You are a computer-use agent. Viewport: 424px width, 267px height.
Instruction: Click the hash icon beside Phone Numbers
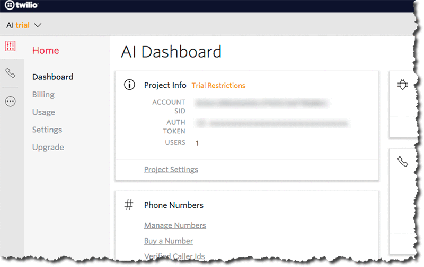[x=129, y=205]
